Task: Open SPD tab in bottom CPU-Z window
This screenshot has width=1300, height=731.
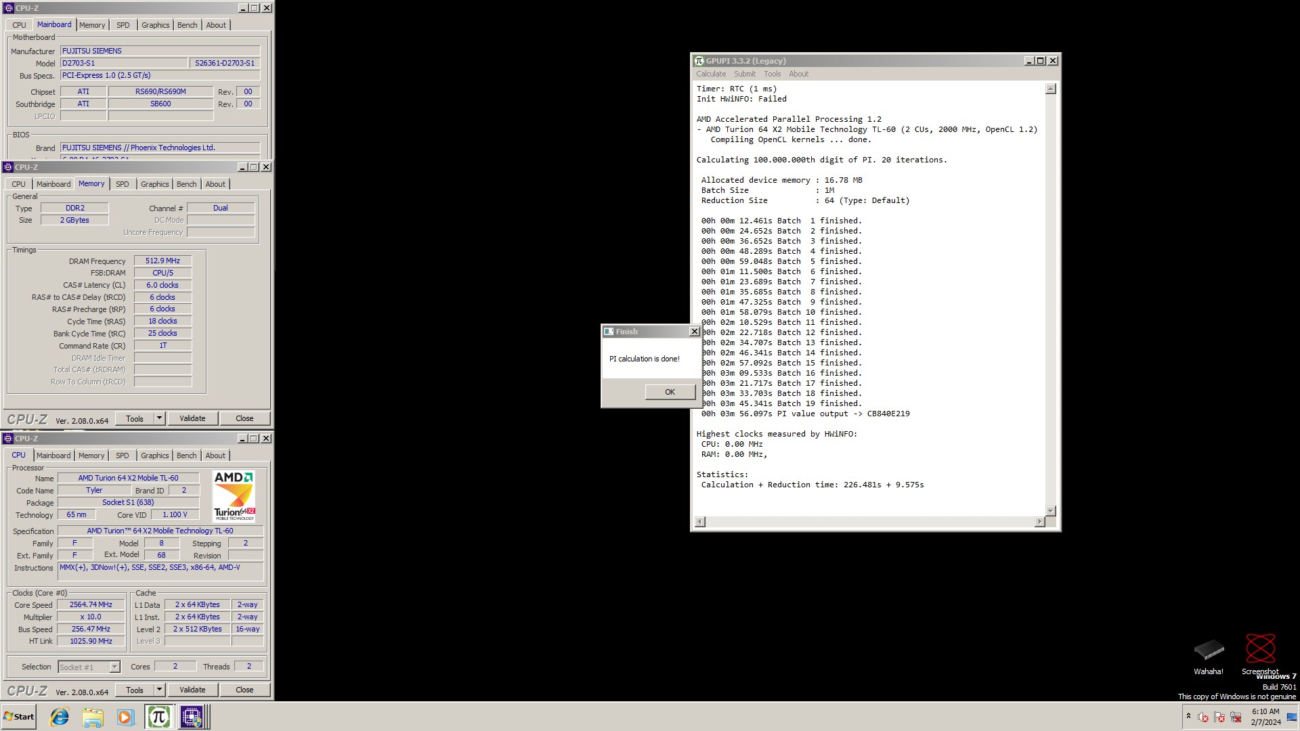Action: 122,456
